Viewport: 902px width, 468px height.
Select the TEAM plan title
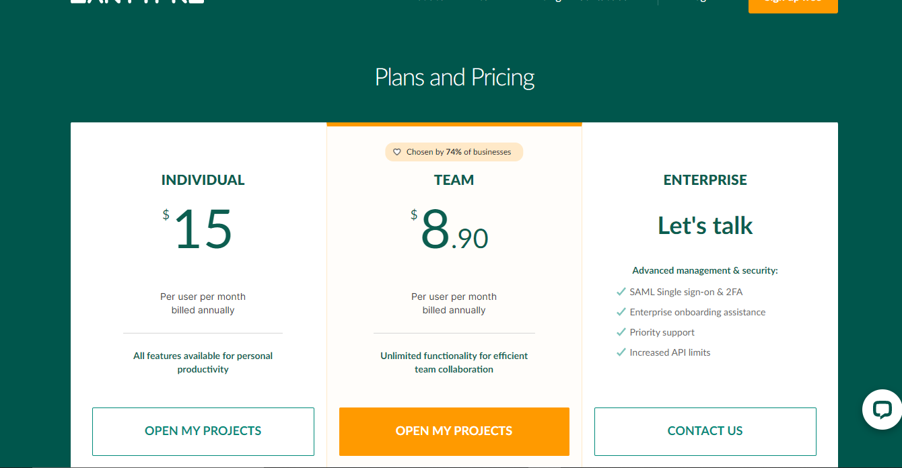pos(454,180)
